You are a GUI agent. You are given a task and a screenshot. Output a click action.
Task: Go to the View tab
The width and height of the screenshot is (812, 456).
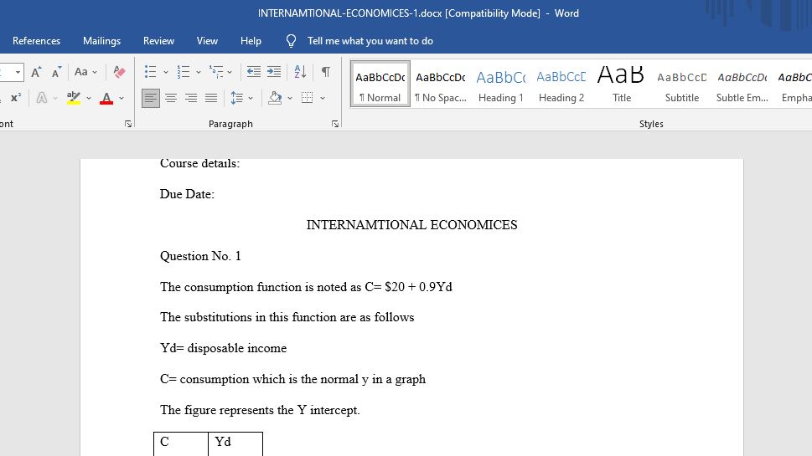pos(207,41)
